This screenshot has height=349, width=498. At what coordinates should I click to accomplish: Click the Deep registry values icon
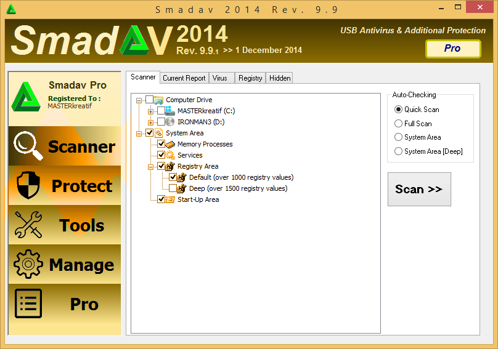pyautogui.click(x=182, y=188)
